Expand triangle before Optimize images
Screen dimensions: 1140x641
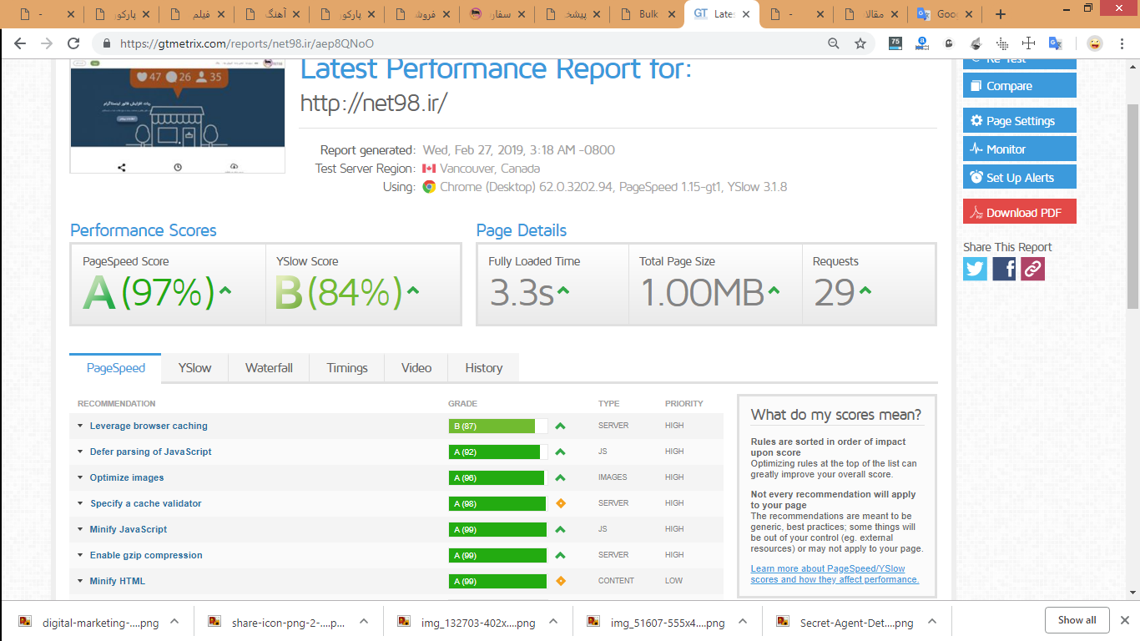[80, 477]
